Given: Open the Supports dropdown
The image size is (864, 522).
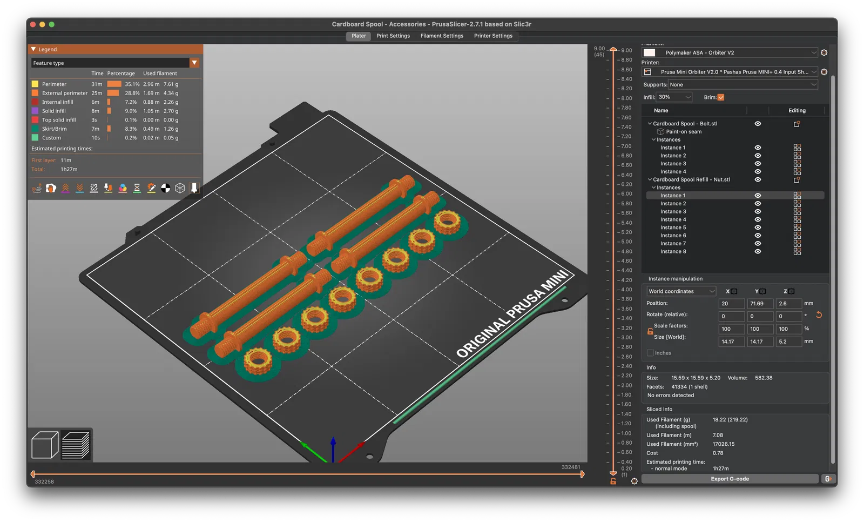Looking at the screenshot, I should pos(743,85).
